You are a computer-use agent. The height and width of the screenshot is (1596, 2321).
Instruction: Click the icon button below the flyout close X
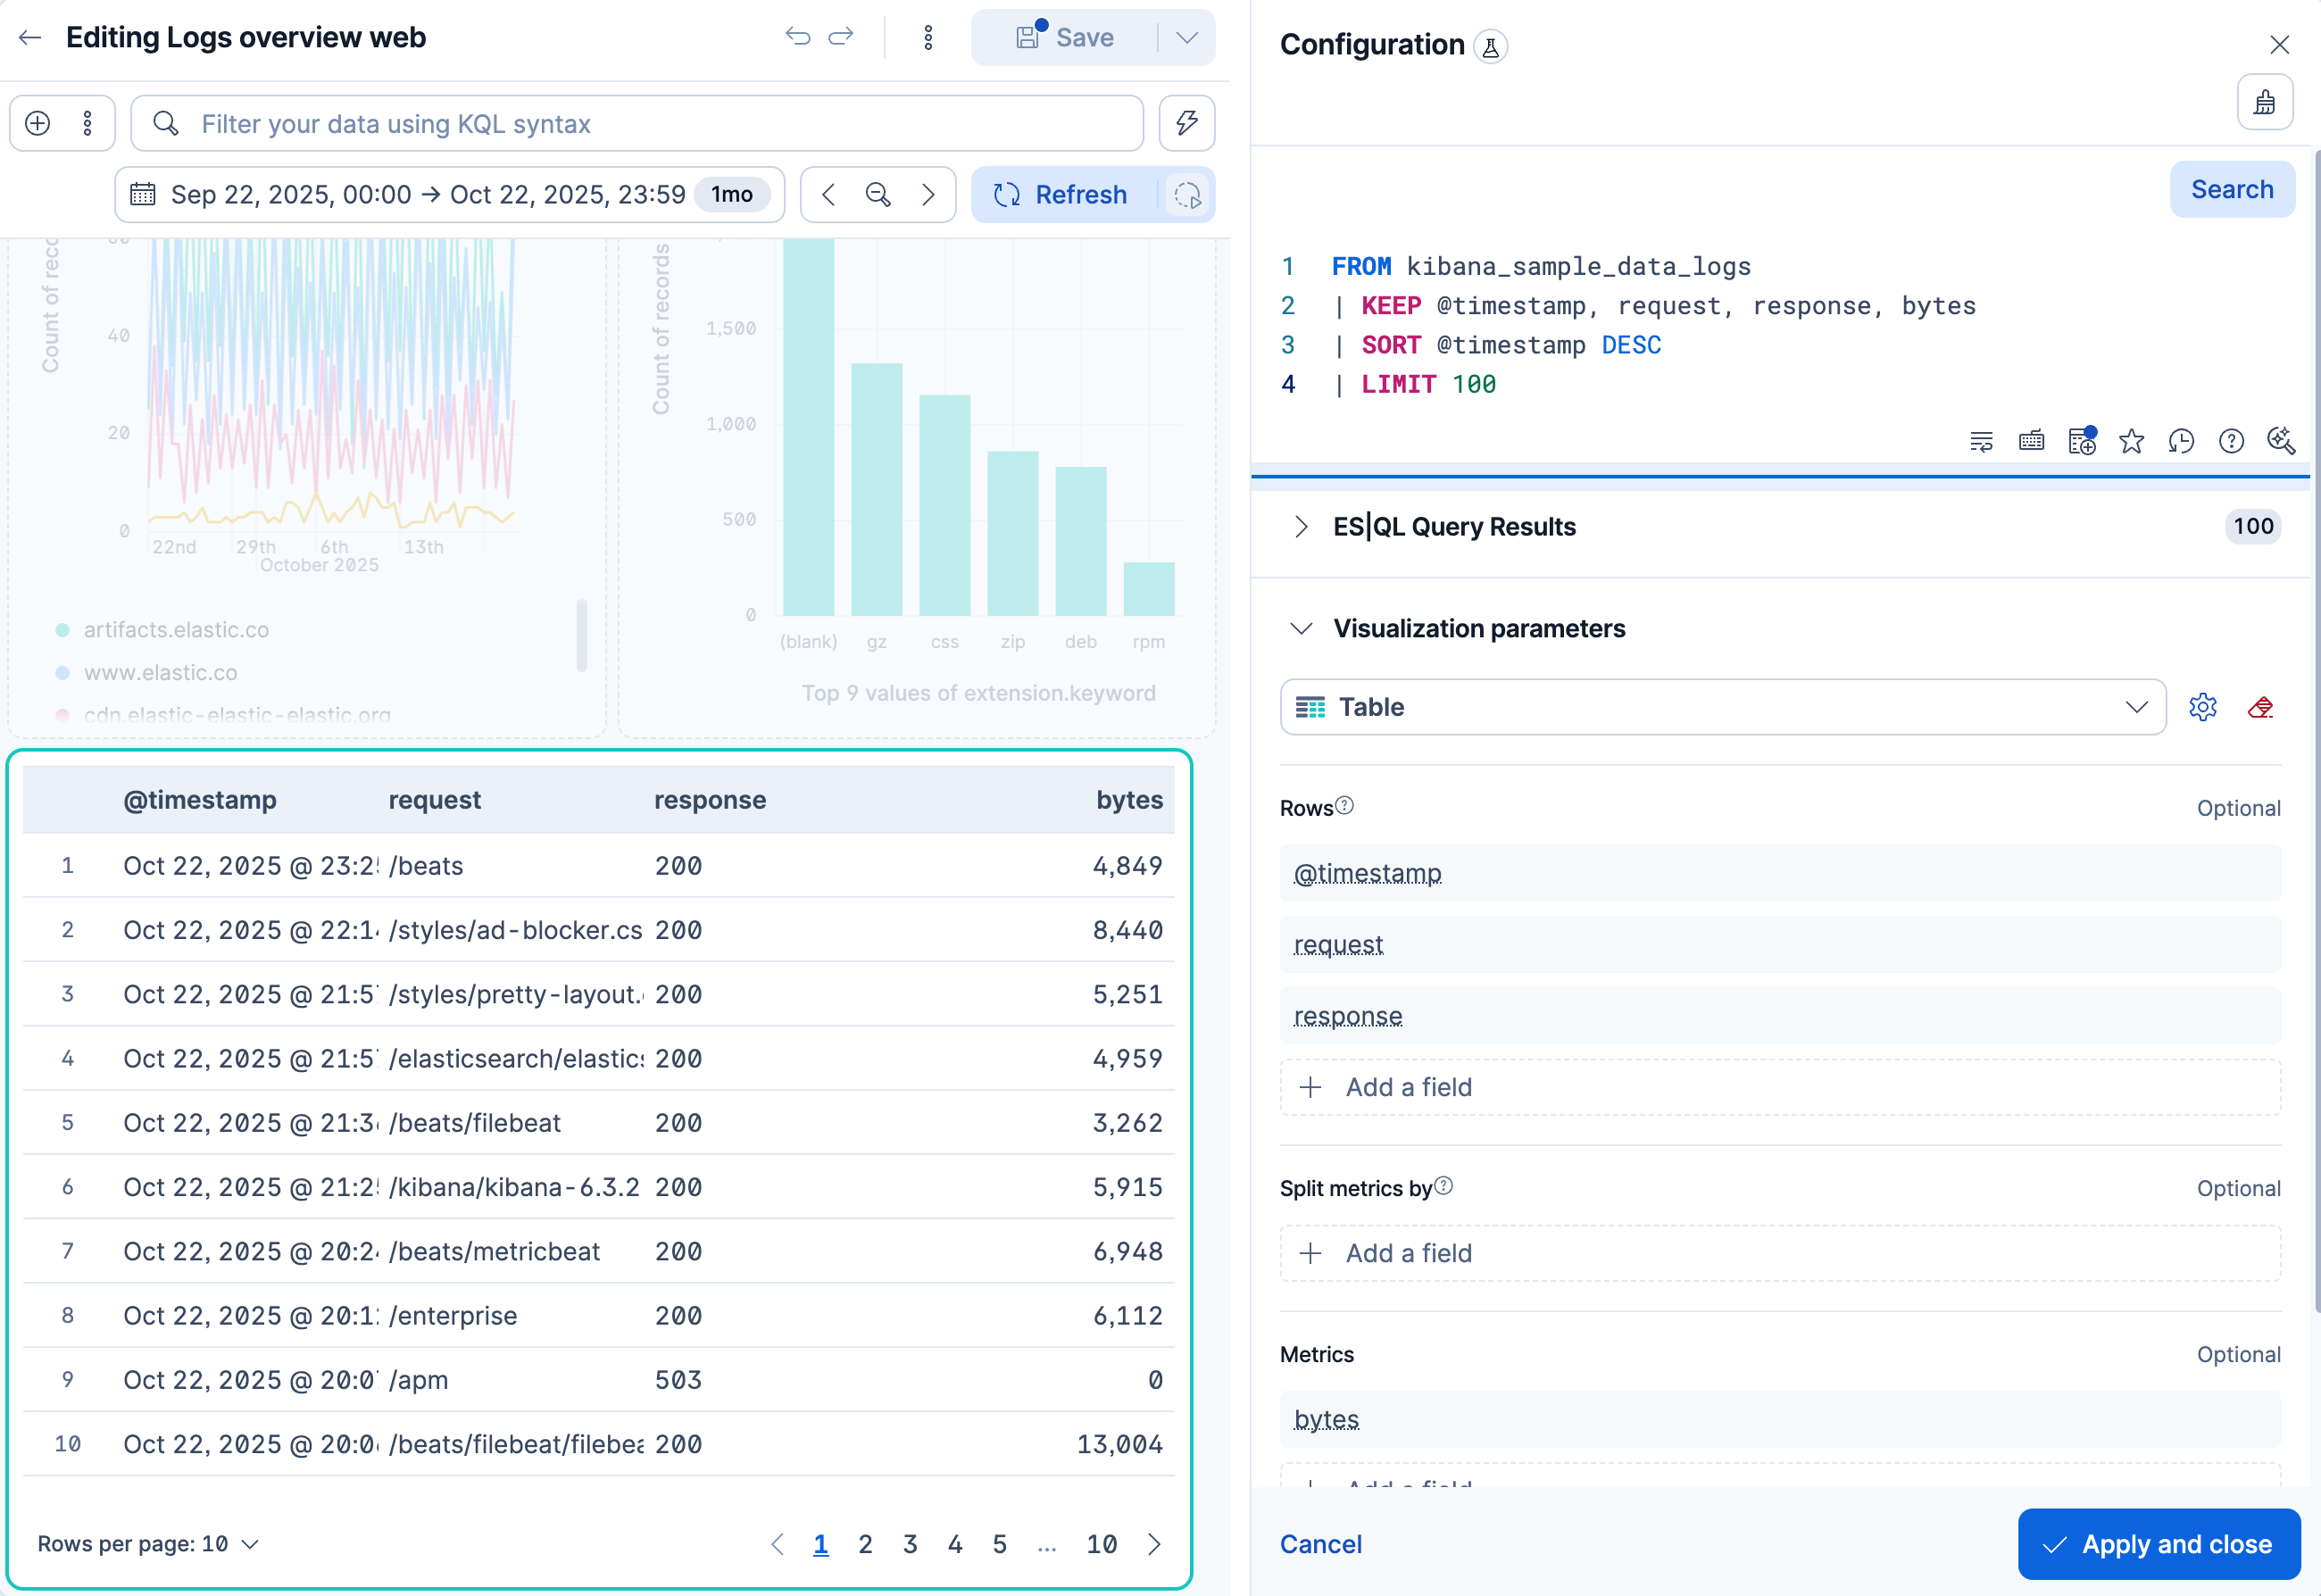[2265, 102]
